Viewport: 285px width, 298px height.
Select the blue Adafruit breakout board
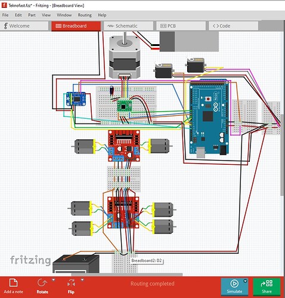click(x=76, y=99)
